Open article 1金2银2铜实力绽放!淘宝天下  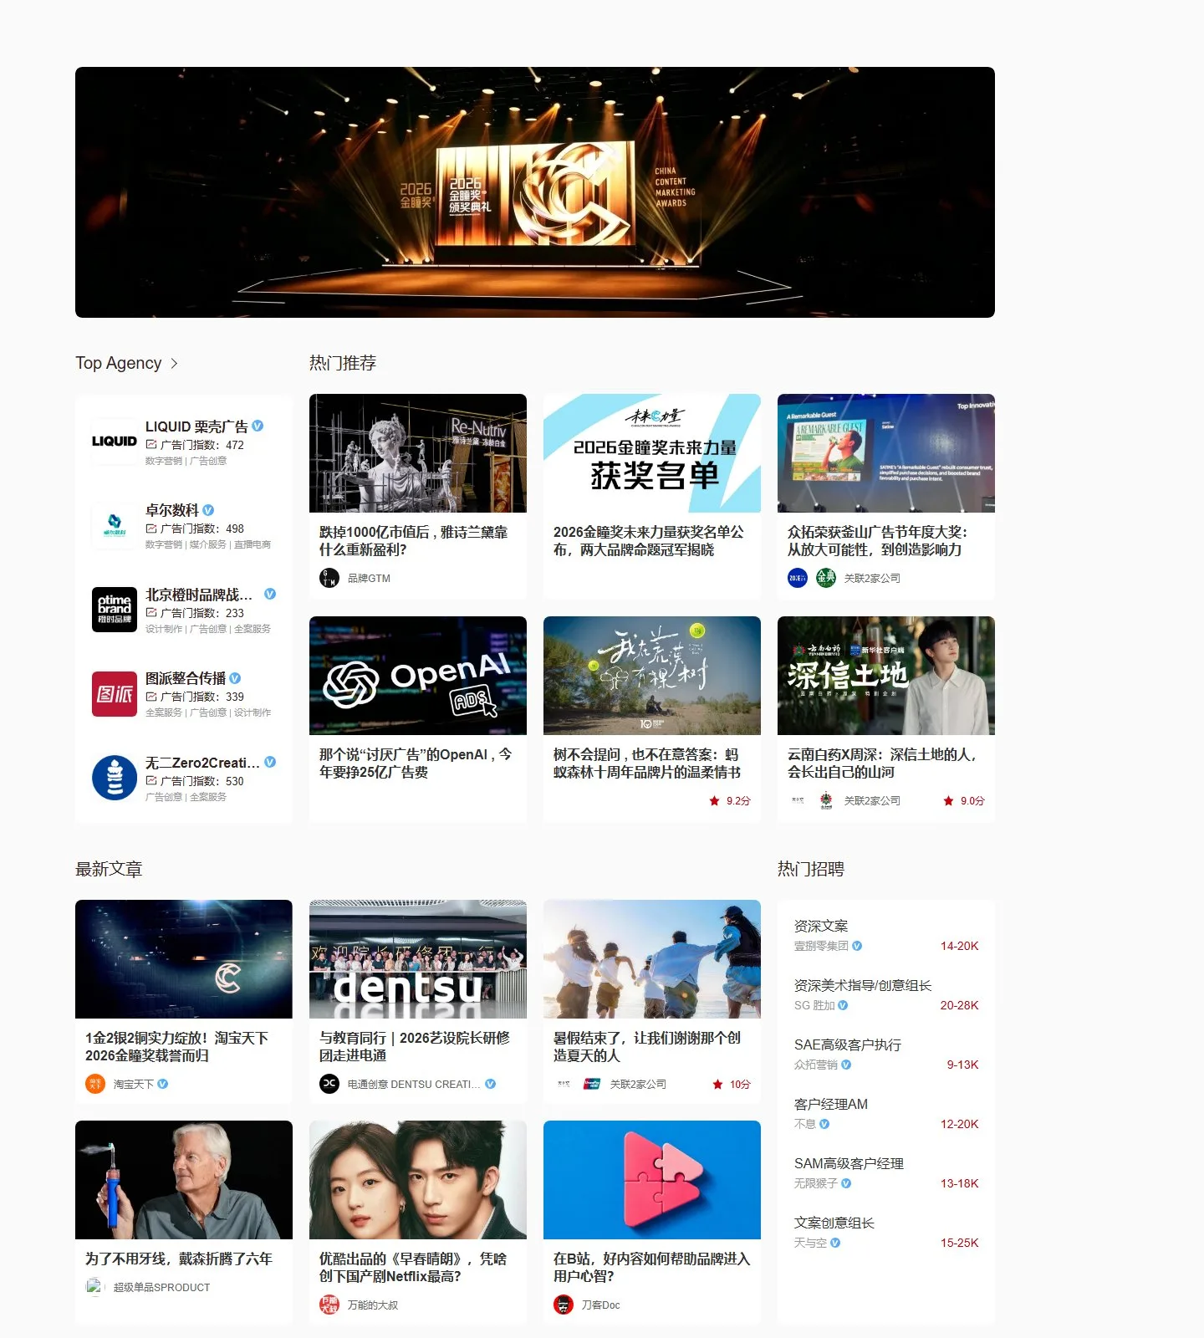tap(176, 1047)
